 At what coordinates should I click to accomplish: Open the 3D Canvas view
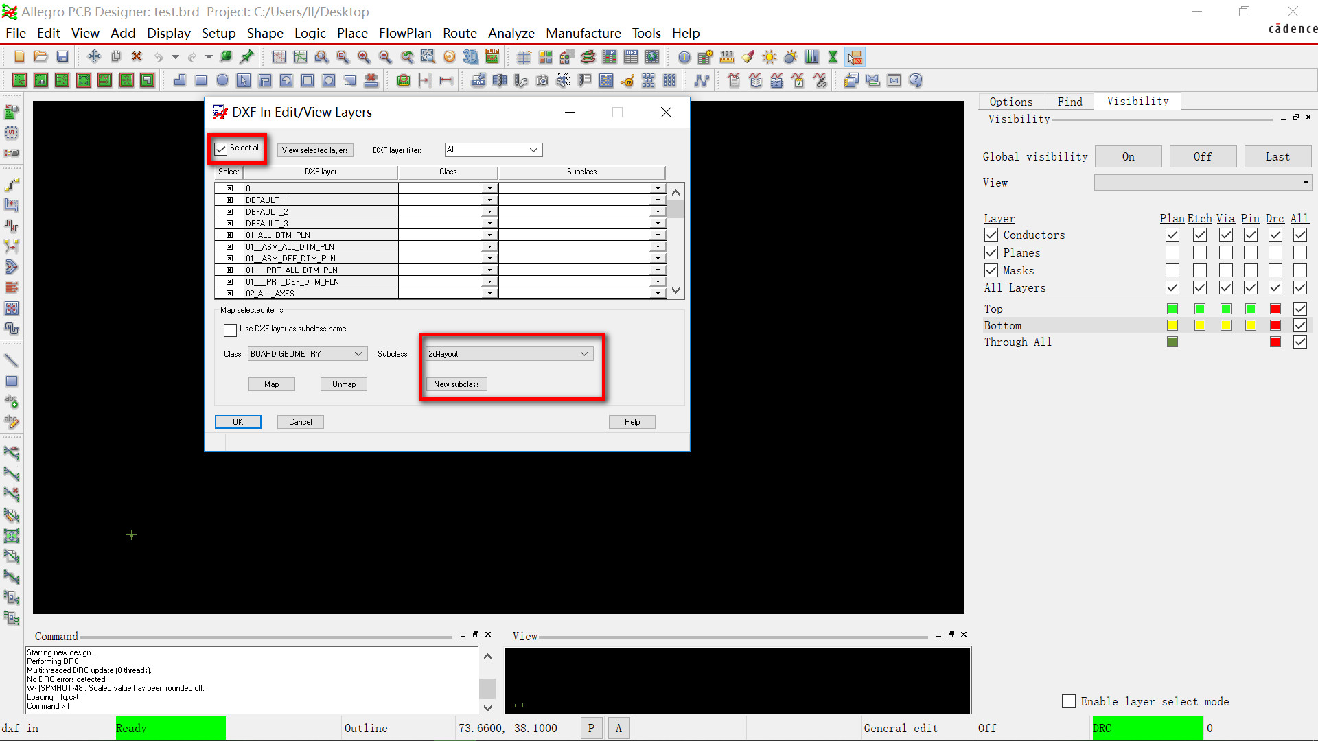(x=471, y=57)
